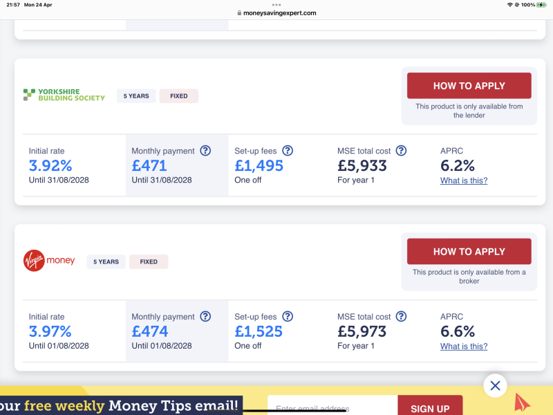This screenshot has height=415, width=553.
Task: Click the Virgin Money Fixed tag
Action: point(149,262)
